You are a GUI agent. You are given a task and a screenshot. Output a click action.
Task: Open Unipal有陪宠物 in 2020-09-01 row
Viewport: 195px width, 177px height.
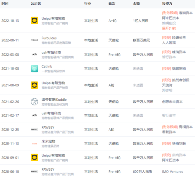point(53,156)
